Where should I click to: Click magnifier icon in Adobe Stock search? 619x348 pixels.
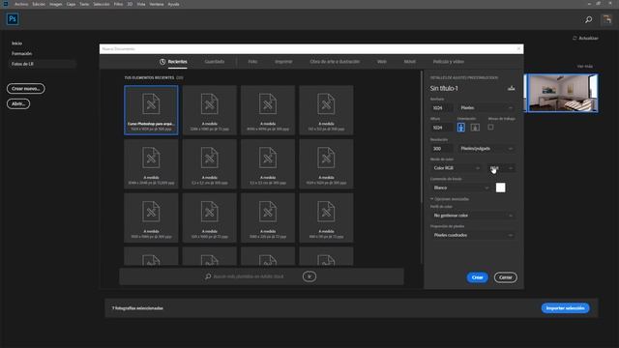(x=208, y=276)
